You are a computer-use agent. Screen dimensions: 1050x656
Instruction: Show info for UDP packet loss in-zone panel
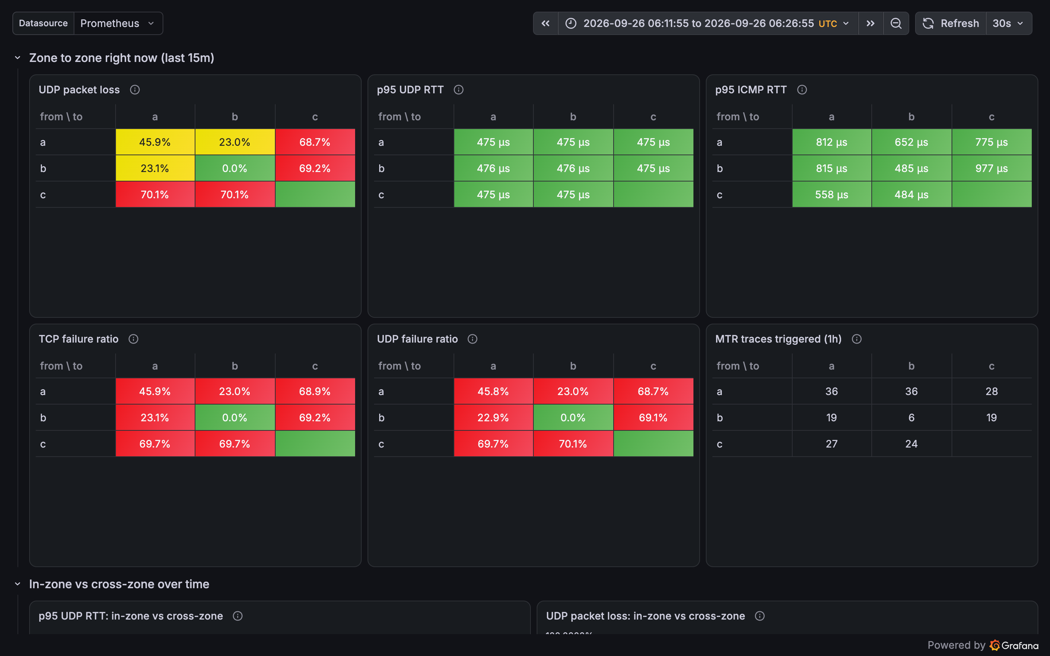(x=760, y=616)
